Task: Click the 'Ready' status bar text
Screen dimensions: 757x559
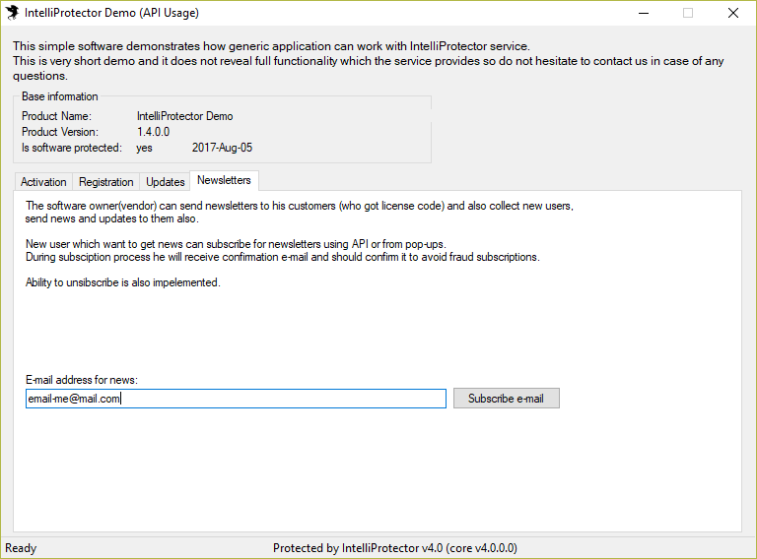Action: (x=21, y=548)
